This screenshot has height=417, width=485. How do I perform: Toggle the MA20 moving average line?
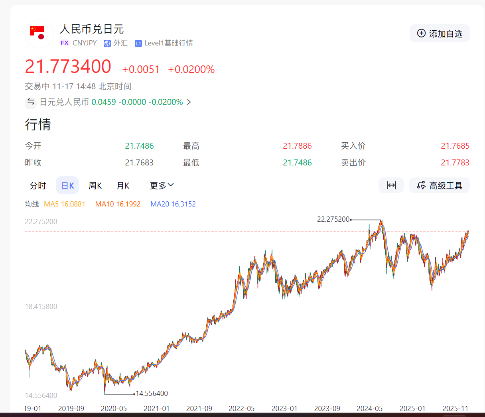173,204
